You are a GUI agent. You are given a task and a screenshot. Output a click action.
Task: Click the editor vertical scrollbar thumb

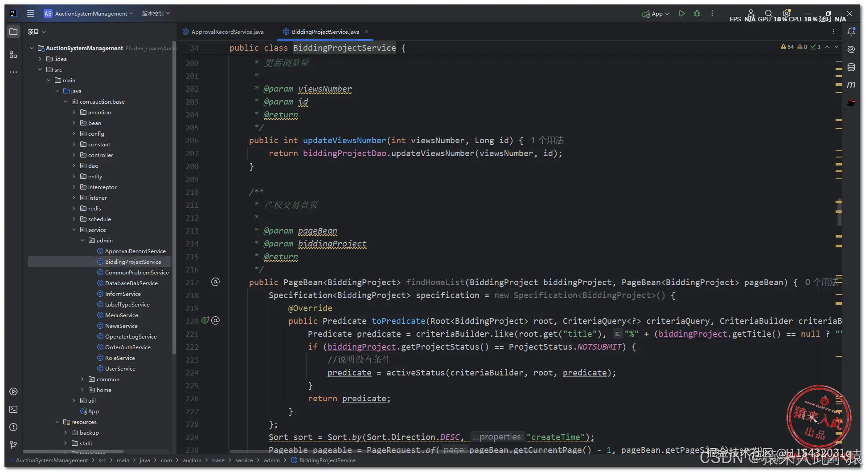click(839, 212)
